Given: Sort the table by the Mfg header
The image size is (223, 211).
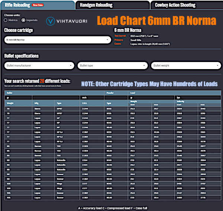Looking at the screenshot, I should click(x=43, y=103).
